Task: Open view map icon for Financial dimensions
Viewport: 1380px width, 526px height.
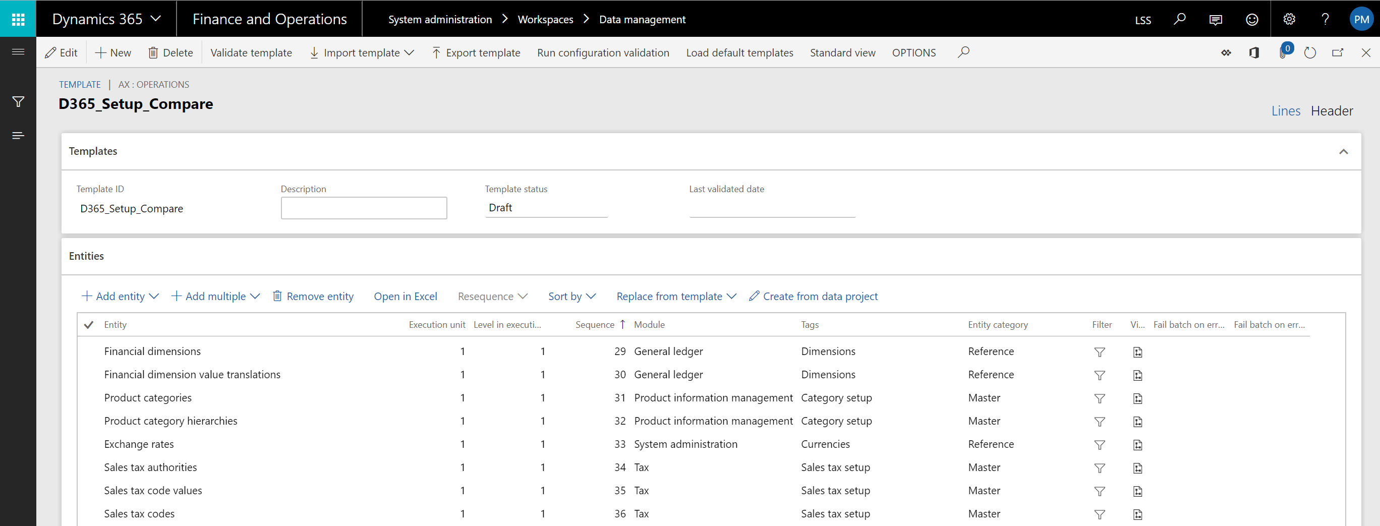Action: 1137,352
